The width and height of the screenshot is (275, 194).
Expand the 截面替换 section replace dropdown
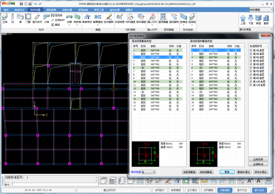[98, 25]
